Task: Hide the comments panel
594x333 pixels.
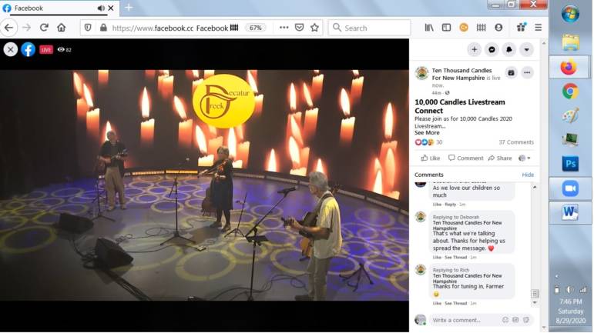Action: click(528, 175)
